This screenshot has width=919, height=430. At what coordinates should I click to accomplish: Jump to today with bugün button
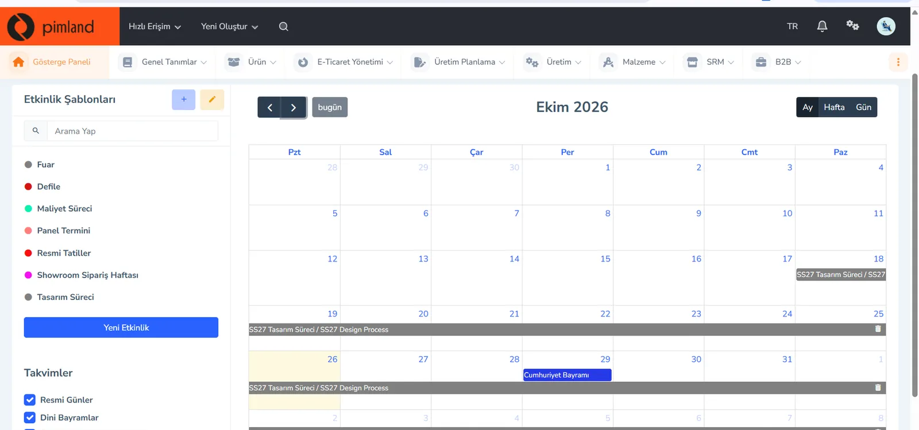[330, 107]
